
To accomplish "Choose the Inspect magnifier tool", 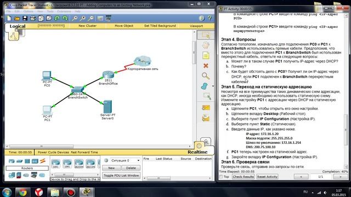I will pos(206,76).
